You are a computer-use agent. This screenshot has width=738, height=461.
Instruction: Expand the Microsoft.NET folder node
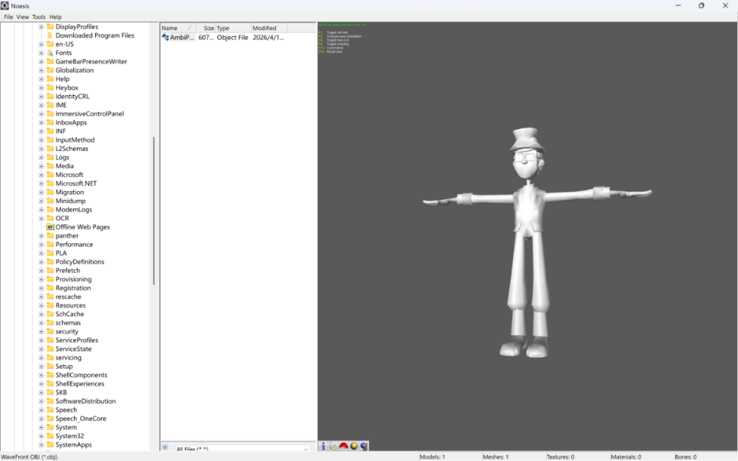(x=41, y=184)
